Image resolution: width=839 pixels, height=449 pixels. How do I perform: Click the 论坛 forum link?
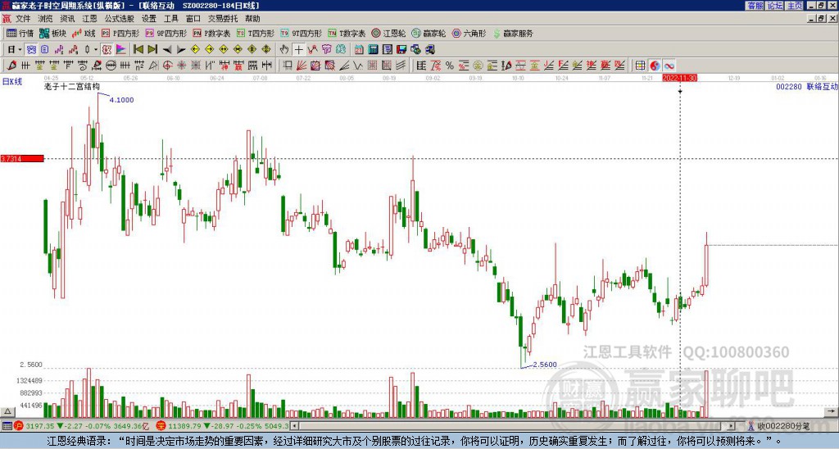[x=774, y=6]
